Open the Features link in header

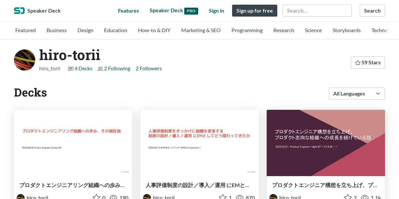tap(128, 11)
